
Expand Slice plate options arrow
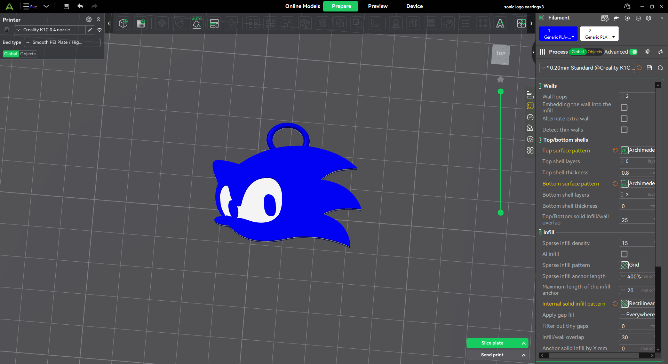[x=524, y=343]
